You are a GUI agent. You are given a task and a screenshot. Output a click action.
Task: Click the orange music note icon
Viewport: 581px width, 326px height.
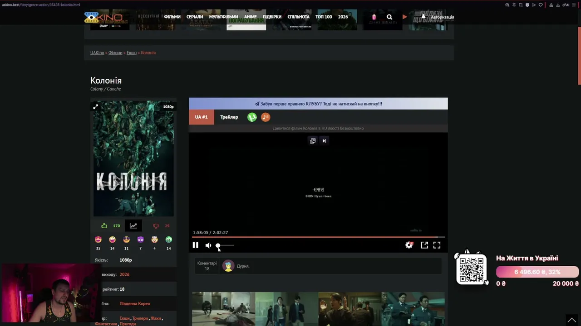pyautogui.click(x=266, y=117)
